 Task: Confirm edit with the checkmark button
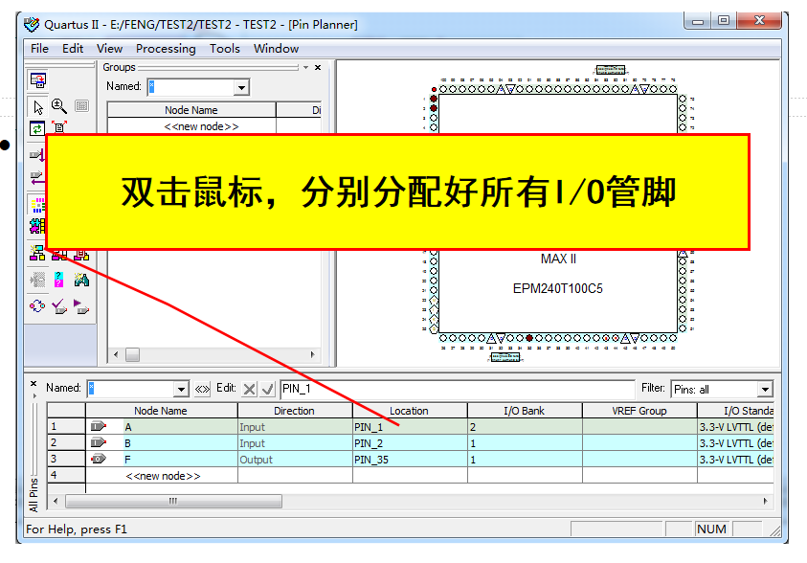268,389
